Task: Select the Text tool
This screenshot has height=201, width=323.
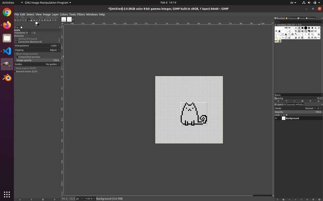Action: coord(50,20)
